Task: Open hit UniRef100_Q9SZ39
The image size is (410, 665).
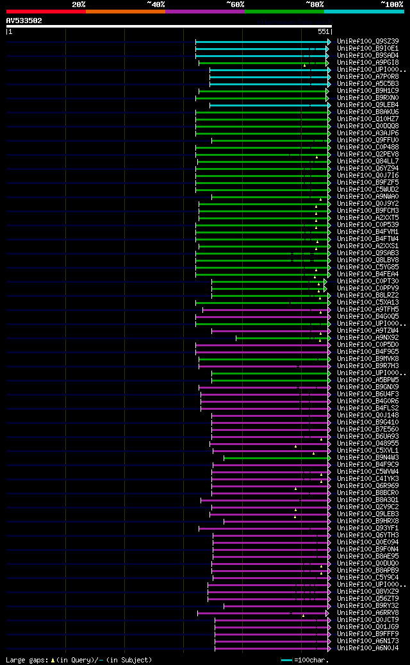Action: [x=368, y=42]
